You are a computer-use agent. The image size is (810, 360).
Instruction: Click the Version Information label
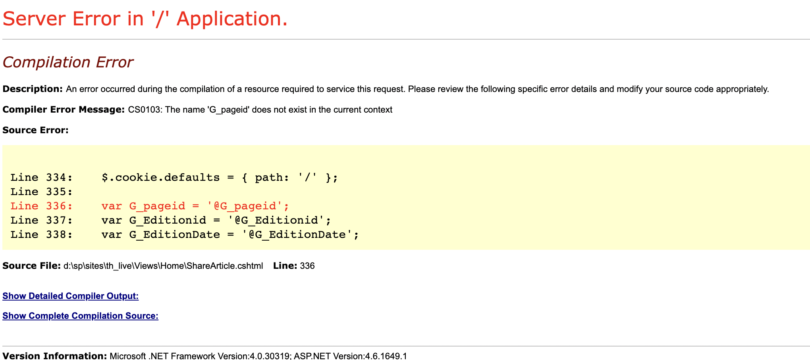tap(54, 356)
